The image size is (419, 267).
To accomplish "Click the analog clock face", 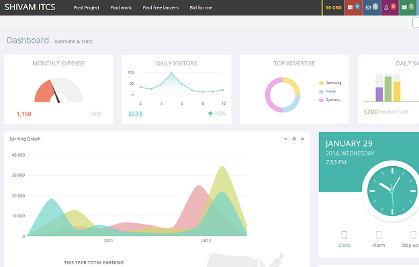I will pyautogui.click(x=392, y=191).
